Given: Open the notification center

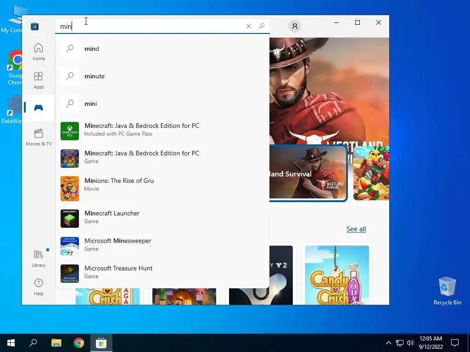Looking at the screenshot, I should click(x=455, y=343).
